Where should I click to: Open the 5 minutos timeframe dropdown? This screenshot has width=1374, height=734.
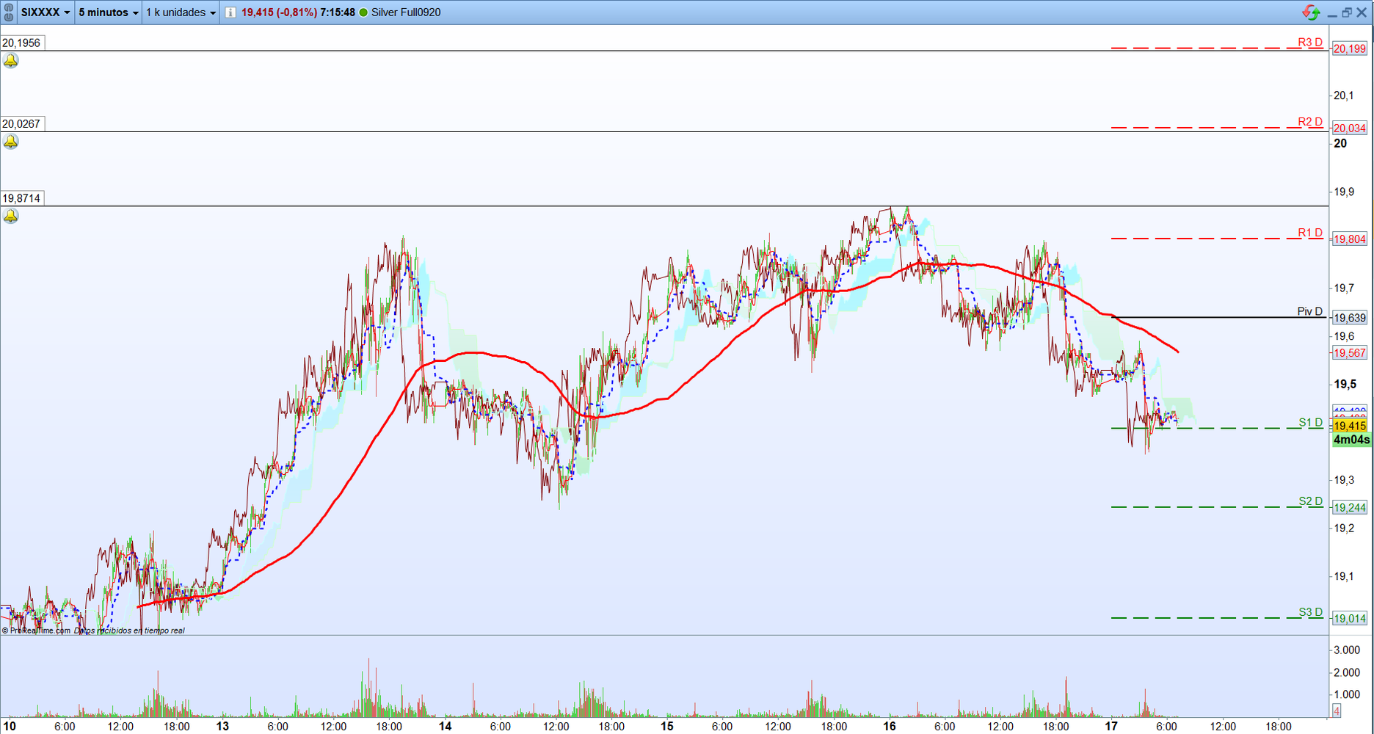[x=109, y=12]
